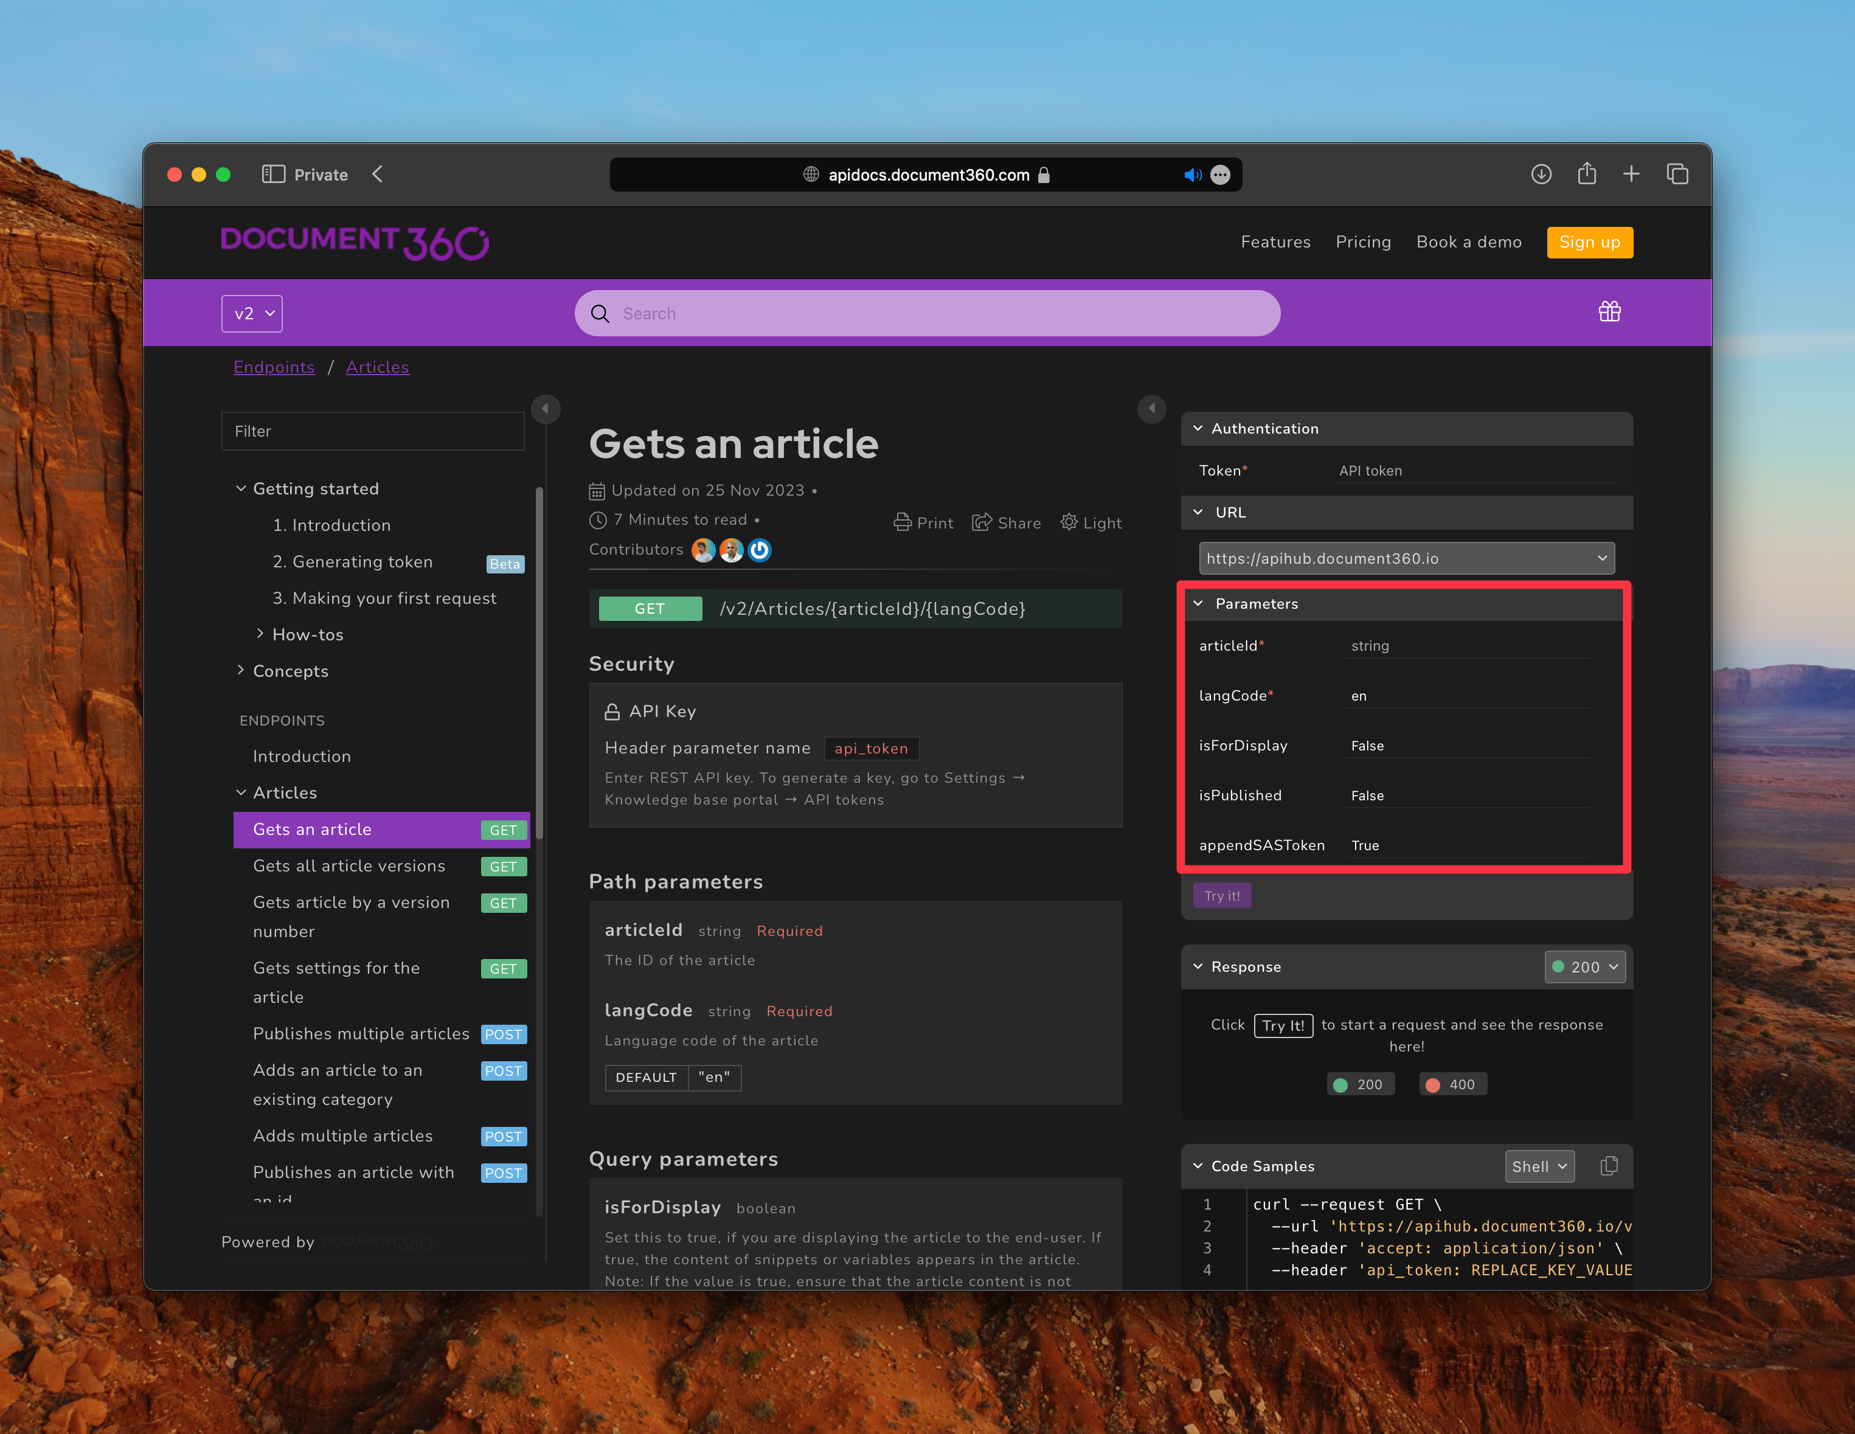This screenshot has height=1434, width=1855.
Task: Select Gets all article versions
Action: (349, 865)
